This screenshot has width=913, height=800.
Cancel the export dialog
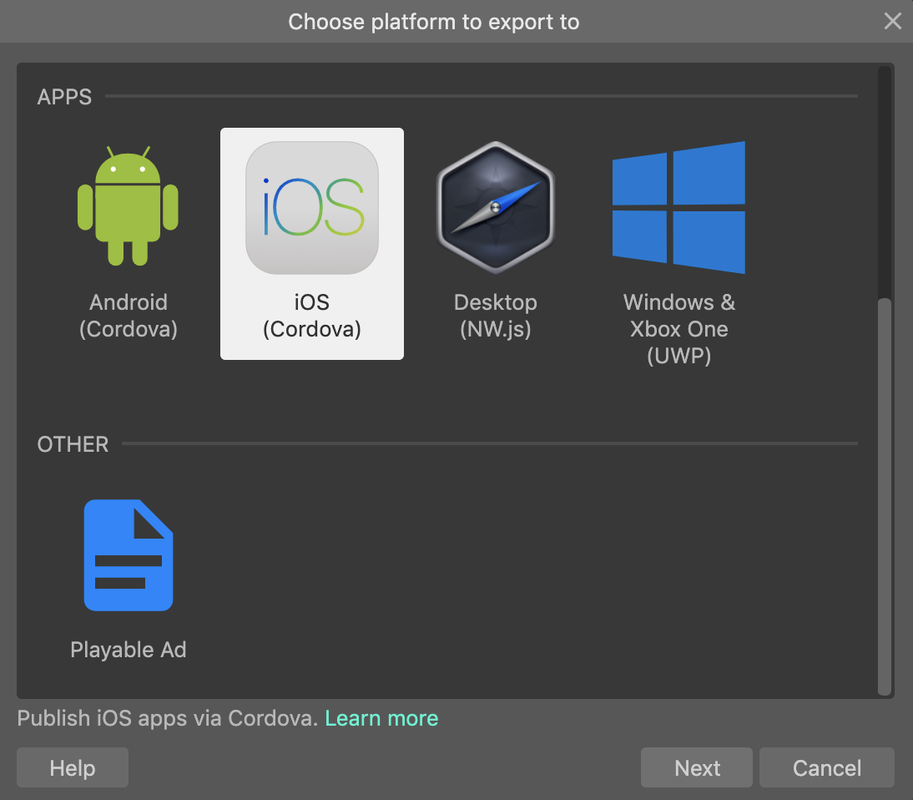point(826,767)
